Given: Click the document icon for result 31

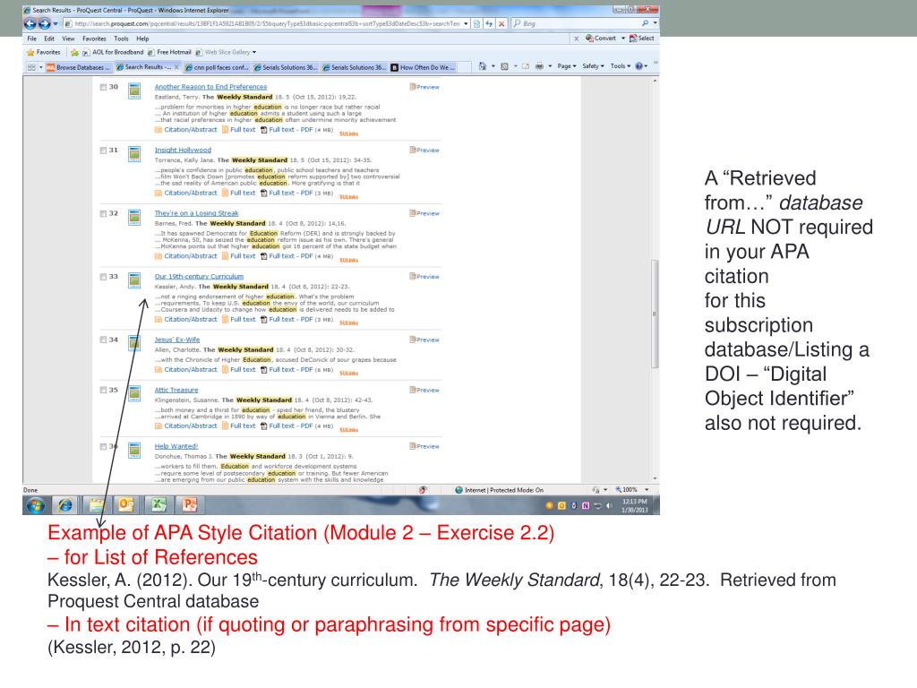Looking at the screenshot, I should 134,154.
